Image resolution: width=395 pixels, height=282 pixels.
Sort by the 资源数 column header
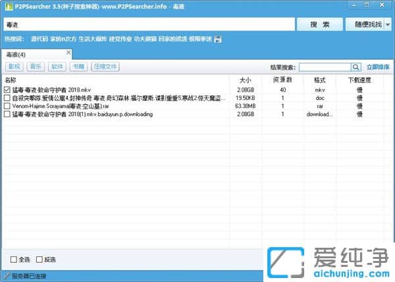tap(282, 80)
